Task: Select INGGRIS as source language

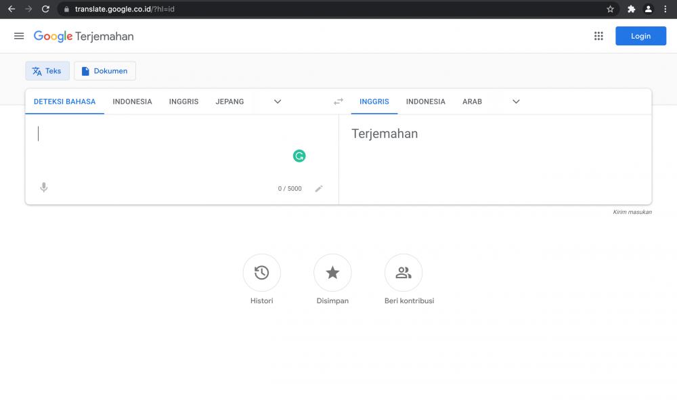Action: pyautogui.click(x=184, y=102)
